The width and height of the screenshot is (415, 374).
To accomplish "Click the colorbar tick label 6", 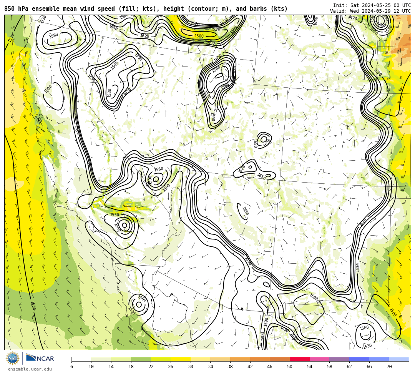I will tap(71, 367).
